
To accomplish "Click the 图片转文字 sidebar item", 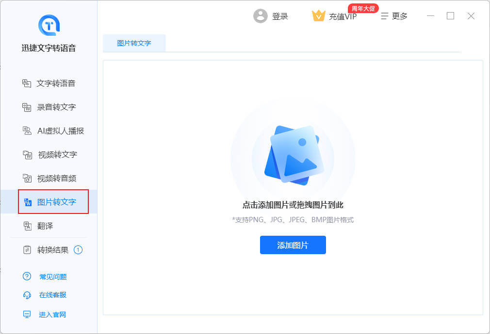I will point(53,202).
